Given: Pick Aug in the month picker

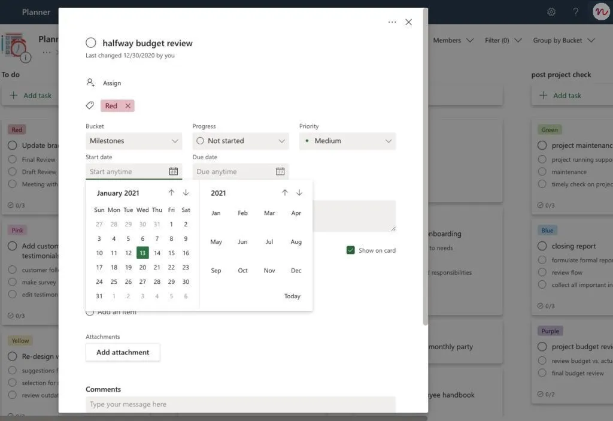Looking at the screenshot, I should (x=296, y=242).
